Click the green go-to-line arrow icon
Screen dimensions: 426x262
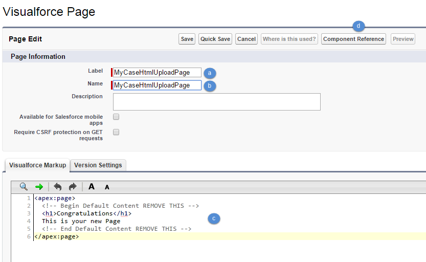coord(39,187)
